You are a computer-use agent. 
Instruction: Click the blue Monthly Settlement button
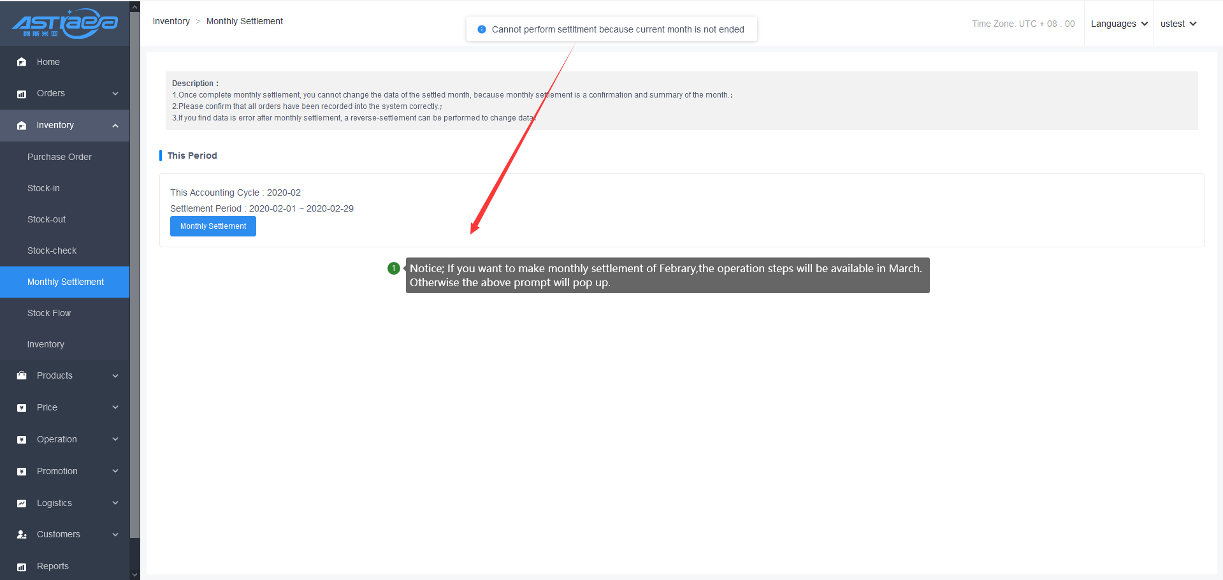pos(213,226)
